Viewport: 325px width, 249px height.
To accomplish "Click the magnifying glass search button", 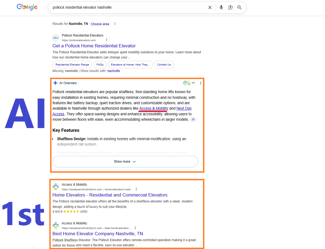I will 239,8.
